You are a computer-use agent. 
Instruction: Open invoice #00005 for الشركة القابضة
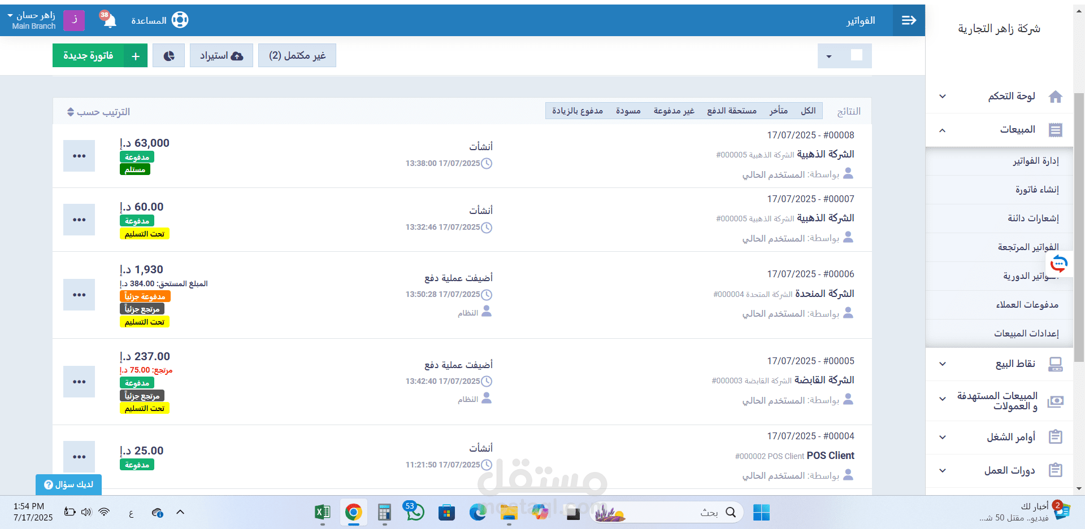(x=810, y=361)
